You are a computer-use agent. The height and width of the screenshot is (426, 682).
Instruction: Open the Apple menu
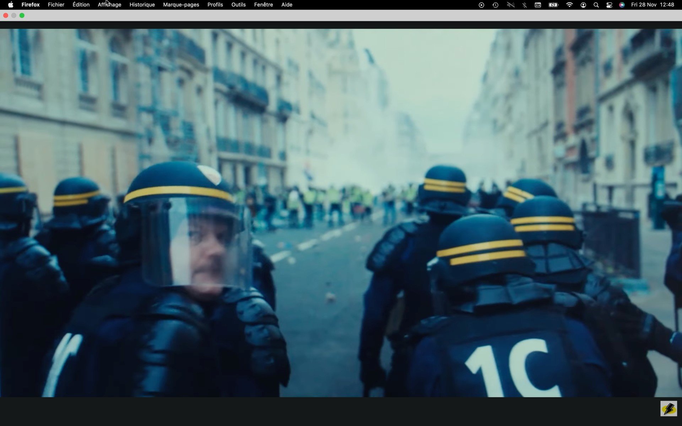[x=11, y=5]
